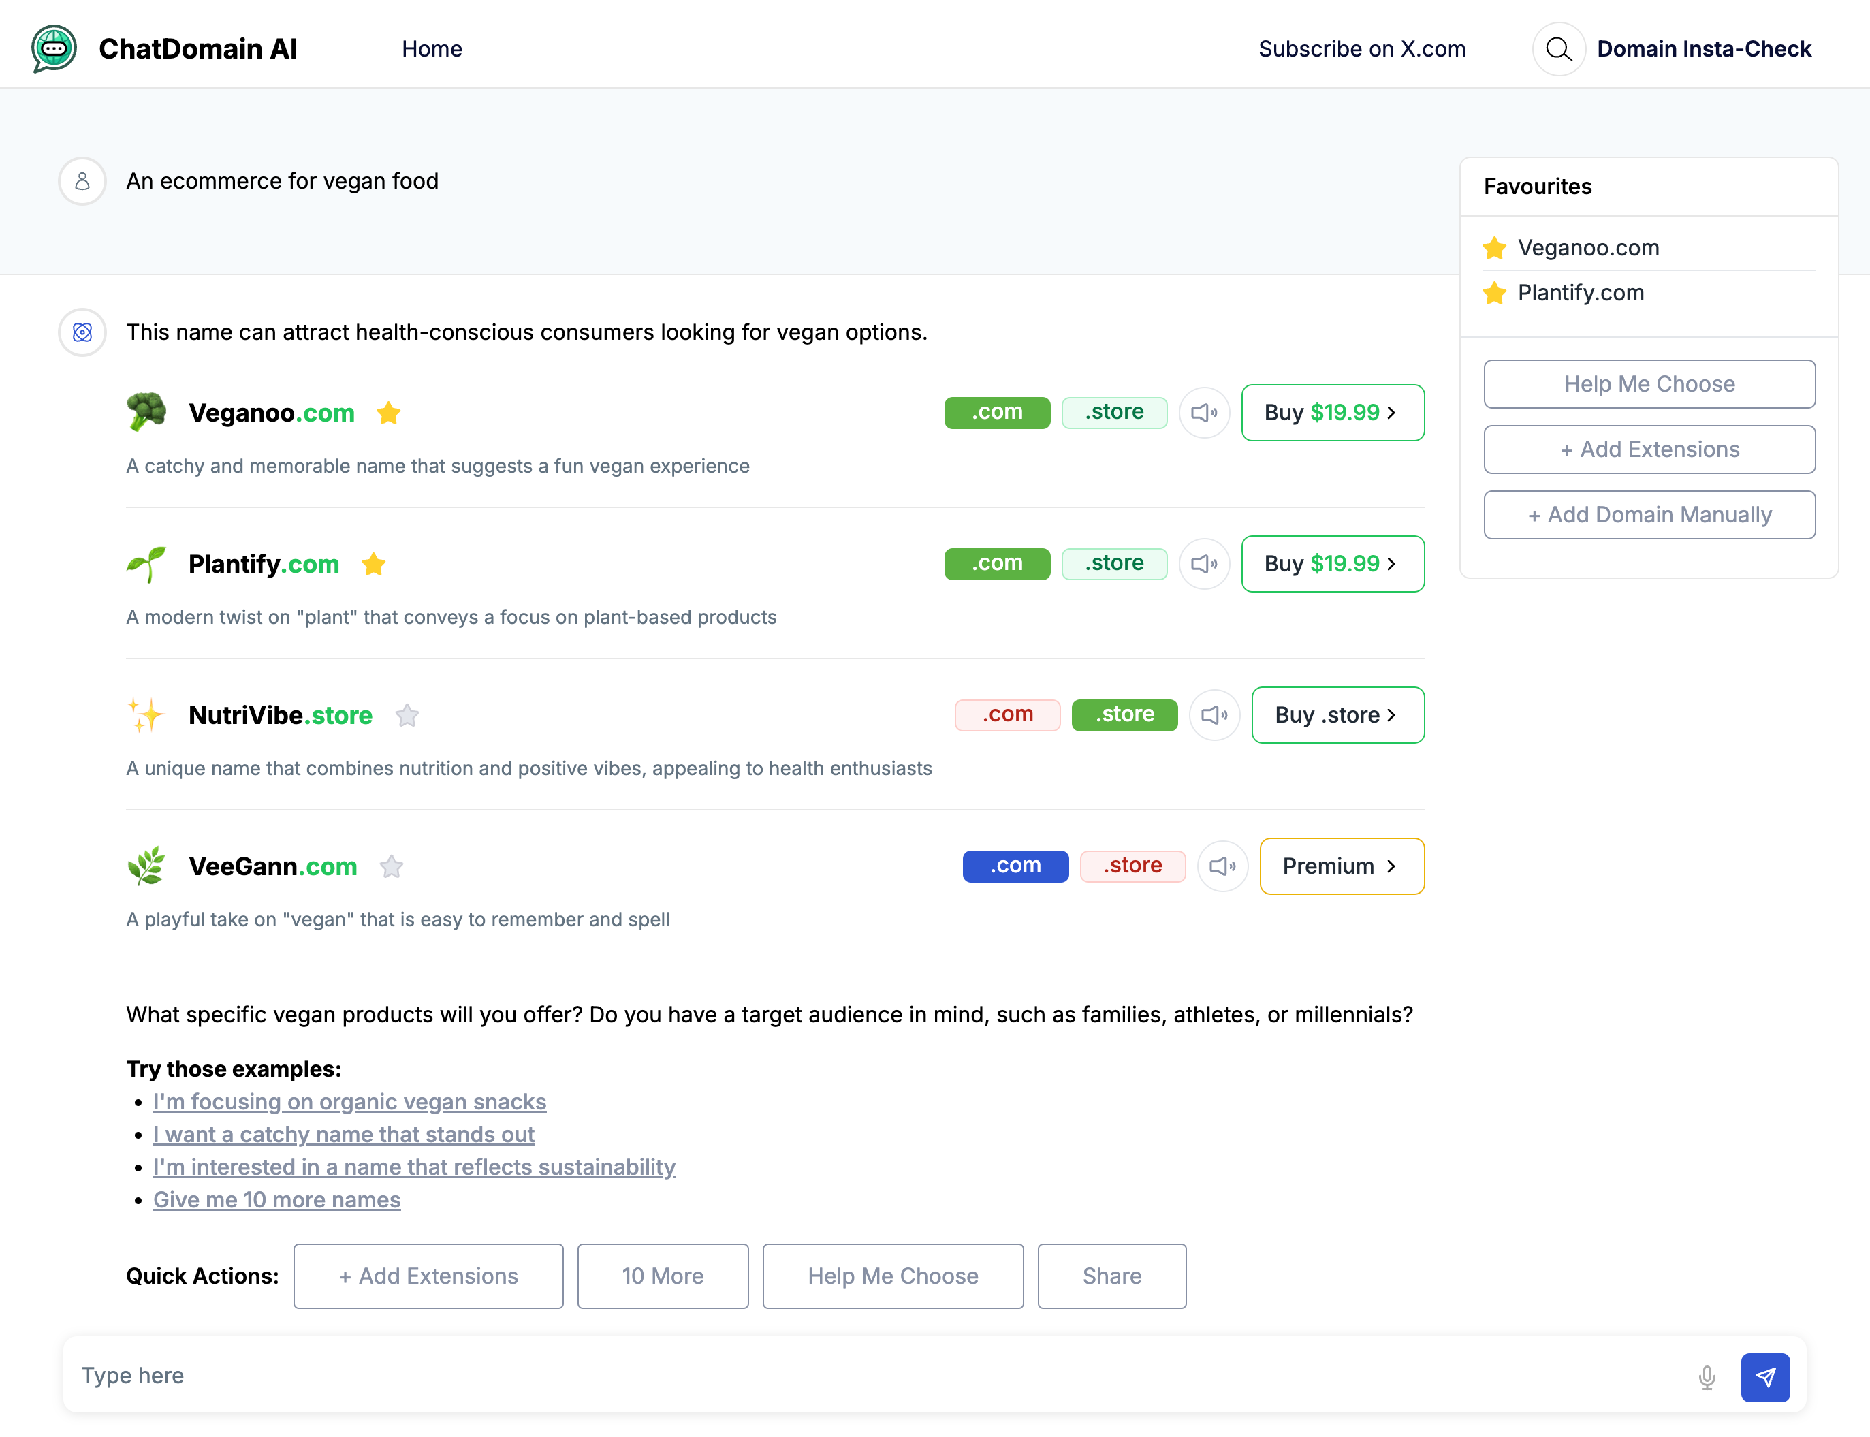This screenshot has width=1870, height=1437.
Task: Click Buy .store for NutriVibe
Action: (x=1337, y=715)
